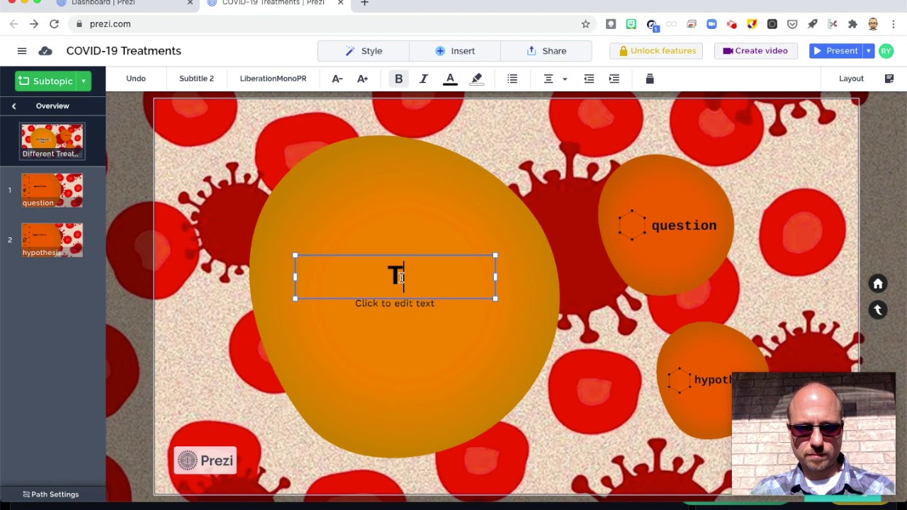Open the LiberationMonoPR font dropdown
The image size is (907, 510).
[273, 79]
